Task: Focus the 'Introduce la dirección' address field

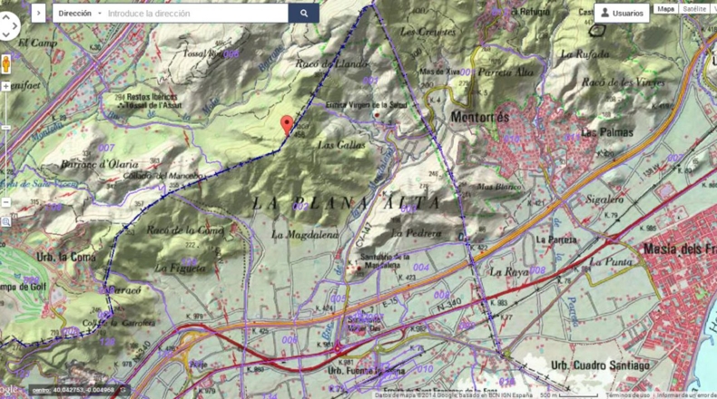Action: pos(197,14)
